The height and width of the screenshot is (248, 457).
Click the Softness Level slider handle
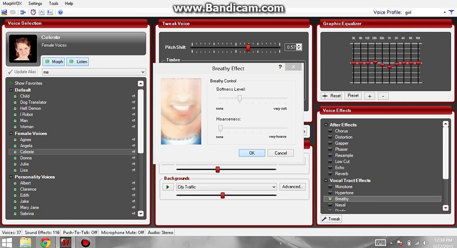(240, 99)
